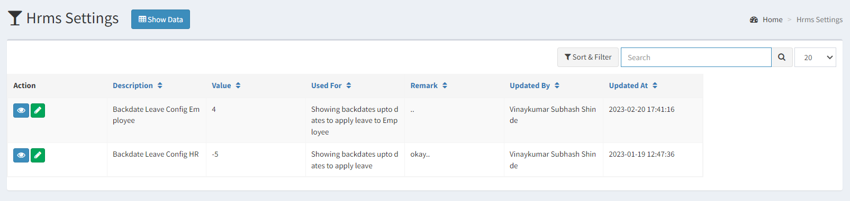The image size is (850, 201).
Task: Click the search magnifier button
Action: point(782,58)
